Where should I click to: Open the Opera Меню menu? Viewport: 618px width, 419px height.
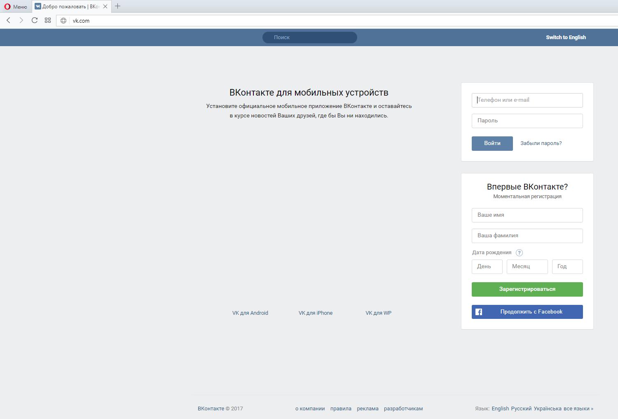pyautogui.click(x=16, y=7)
